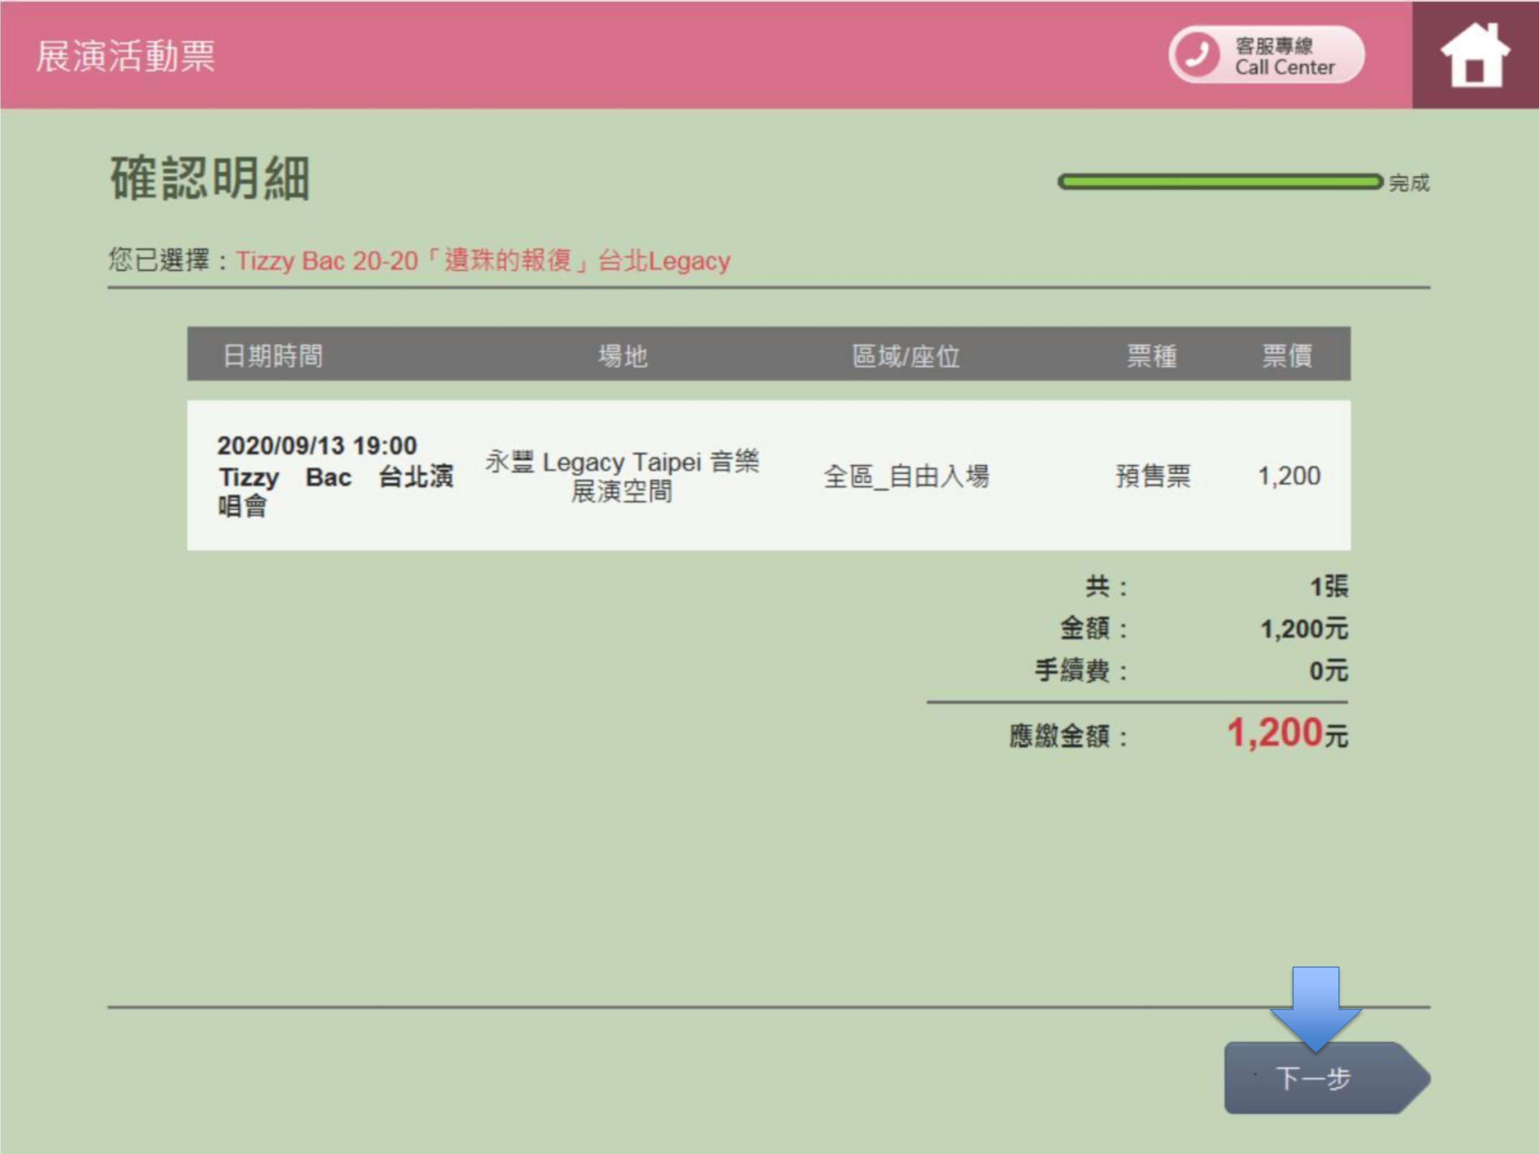Screen dimensions: 1539x1154
Task: Click the 票價 column header
Action: (x=1287, y=356)
